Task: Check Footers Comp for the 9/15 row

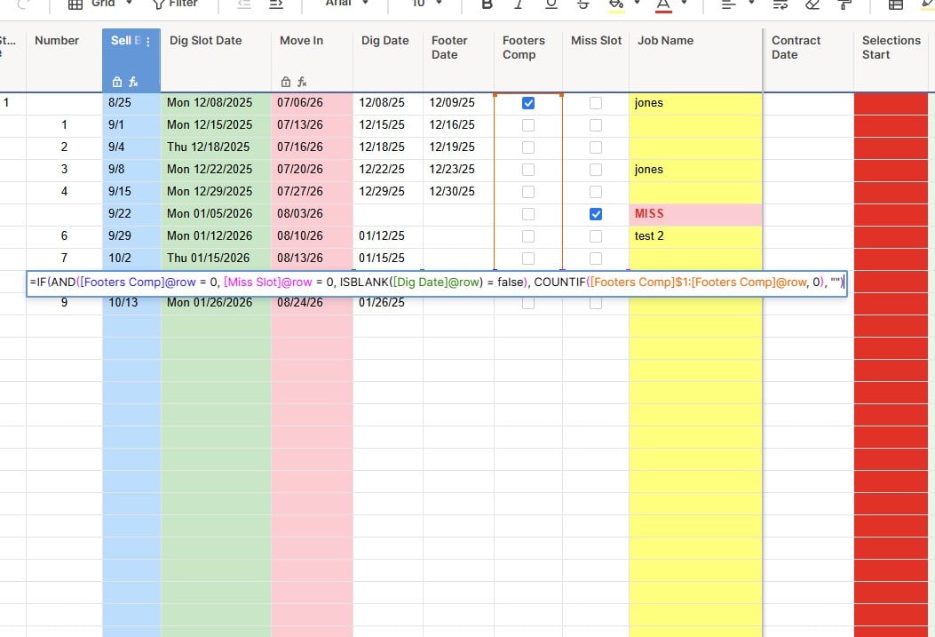Action: [527, 192]
